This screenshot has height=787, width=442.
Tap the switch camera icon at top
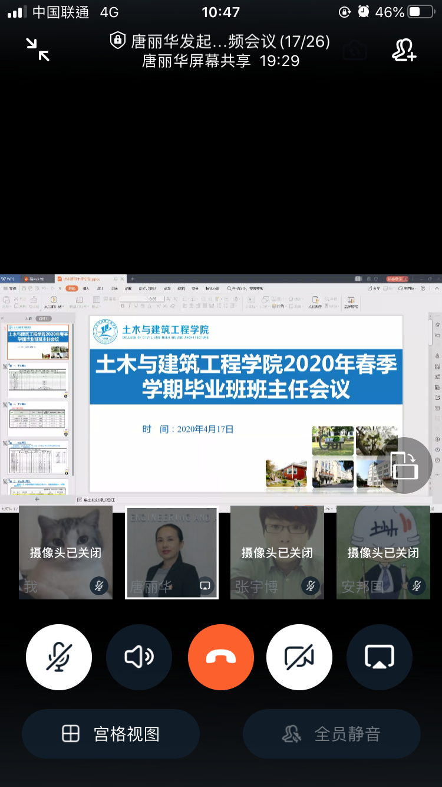coord(355,51)
